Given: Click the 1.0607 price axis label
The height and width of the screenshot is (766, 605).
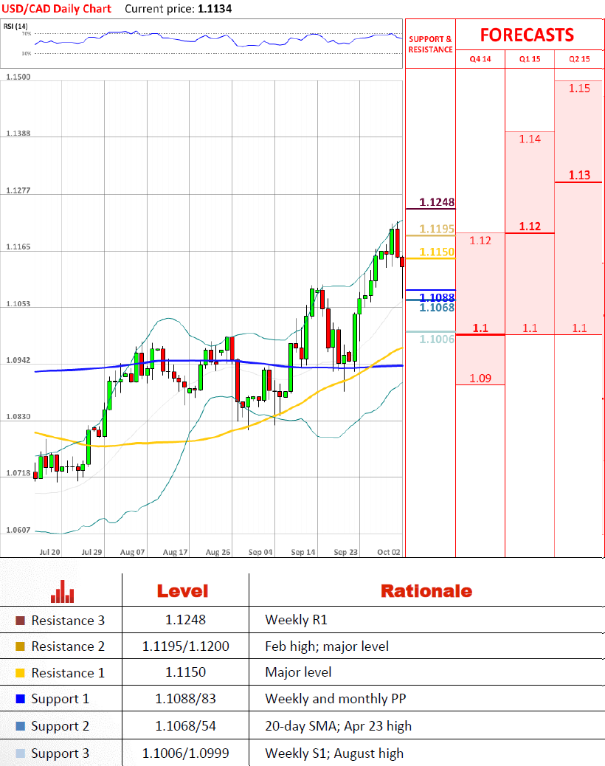Looking at the screenshot, I should (18, 530).
